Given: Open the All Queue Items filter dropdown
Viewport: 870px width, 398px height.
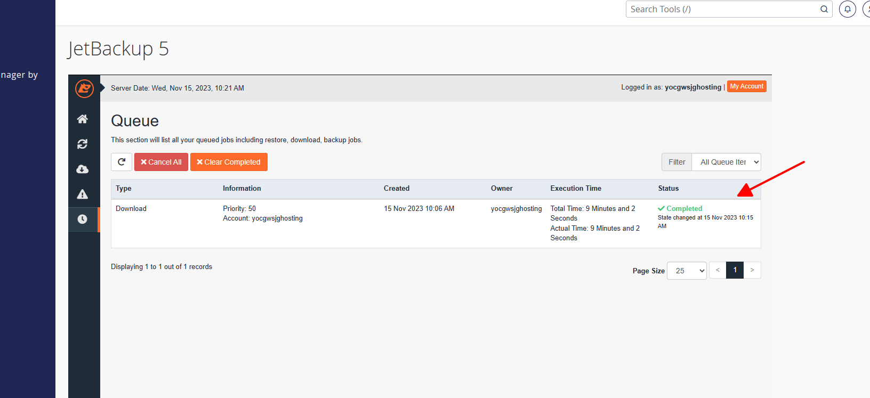Looking at the screenshot, I should point(726,162).
